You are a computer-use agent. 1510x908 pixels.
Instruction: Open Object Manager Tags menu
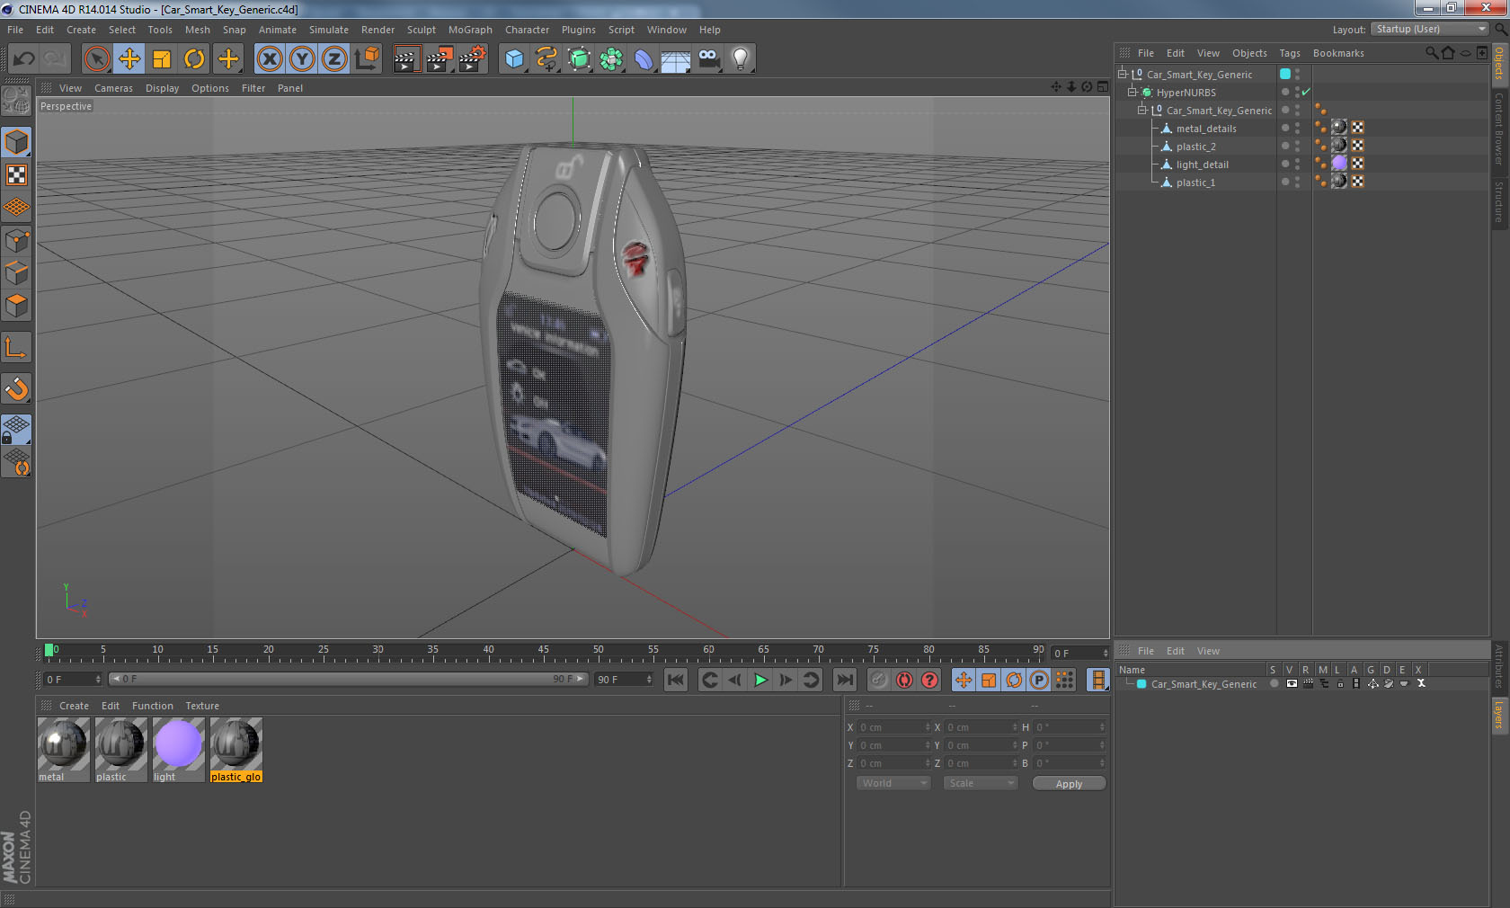tap(1290, 53)
